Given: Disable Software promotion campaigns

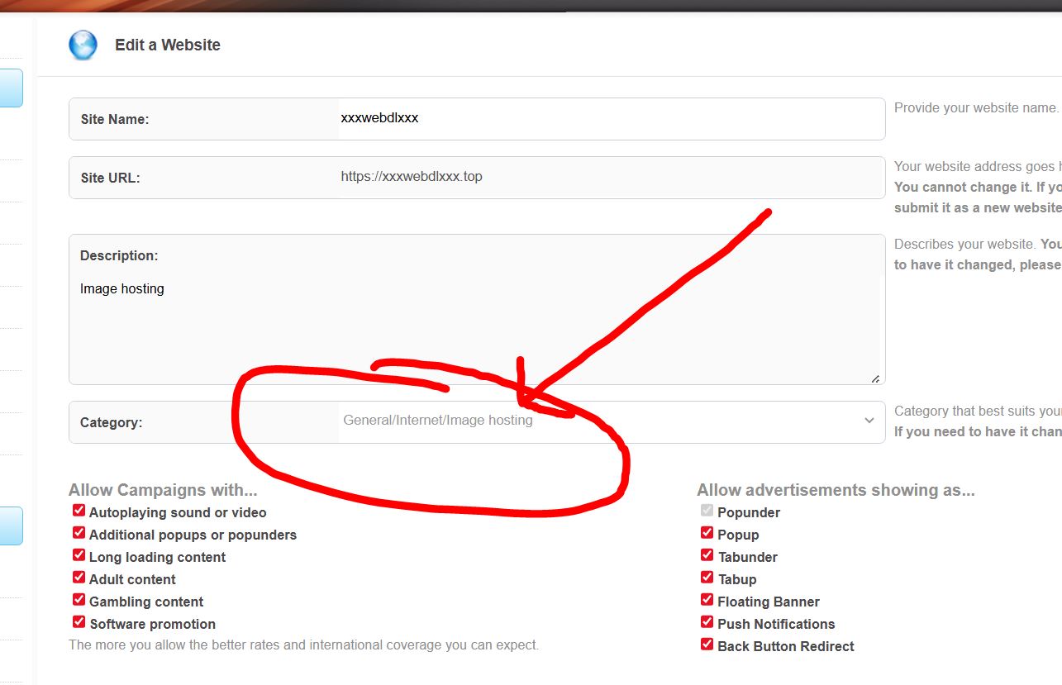Looking at the screenshot, I should (x=79, y=623).
